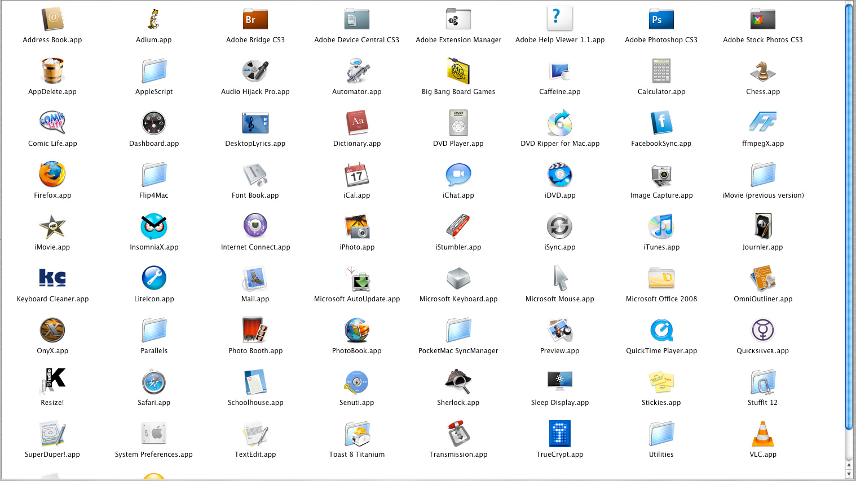Select the Mail stamp icon

(x=255, y=278)
